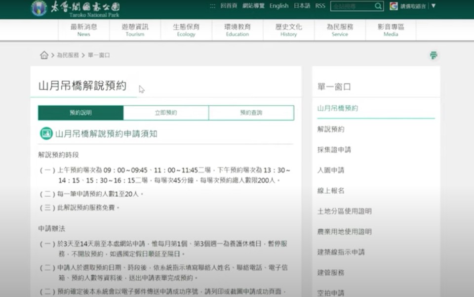Open 採集證申請 in the sidebar
The image size is (474, 297).
[334, 150]
